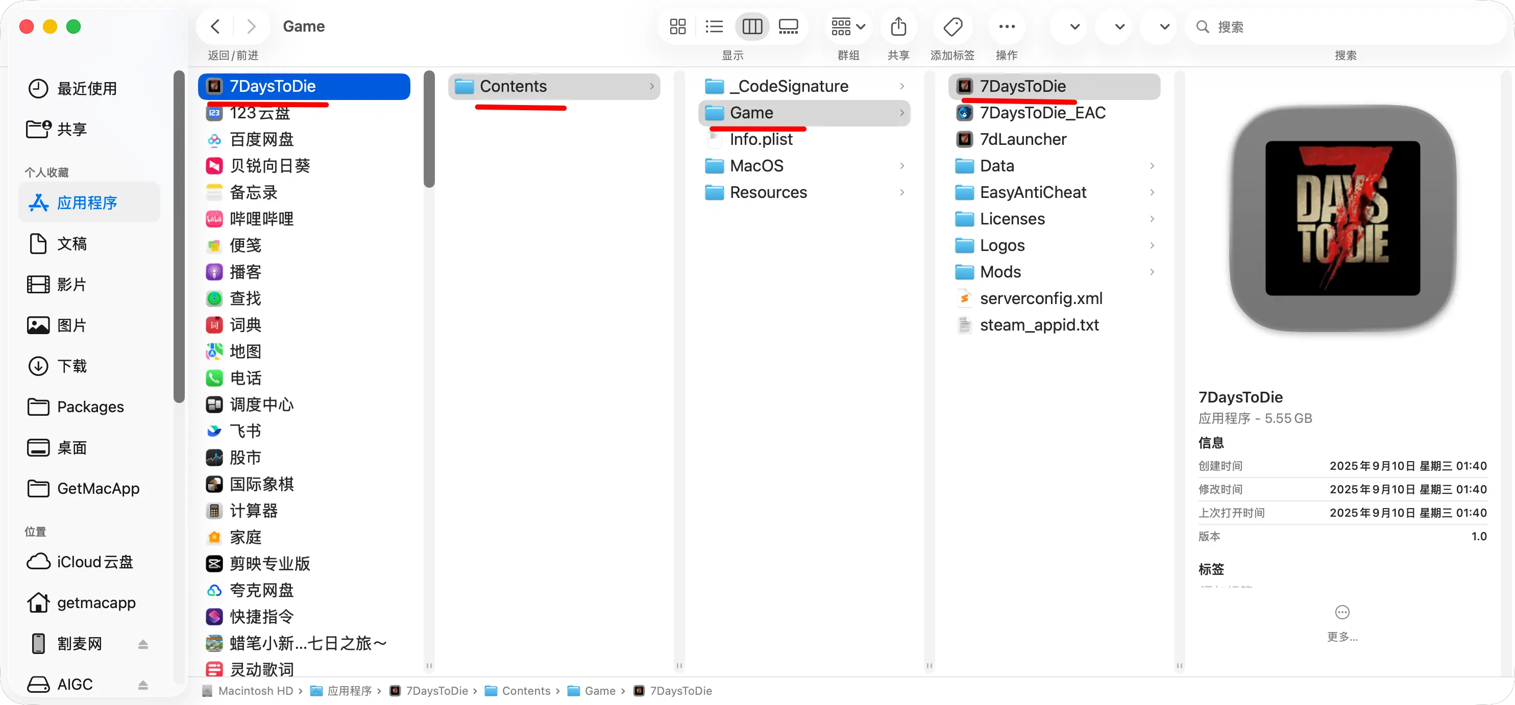Screen dimensions: 1515x705
Task: Select the 7DaysToDie_EAC application
Action: (x=1042, y=113)
